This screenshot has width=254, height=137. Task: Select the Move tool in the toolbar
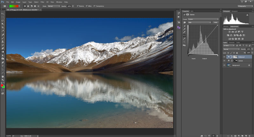(x=3, y=14)
